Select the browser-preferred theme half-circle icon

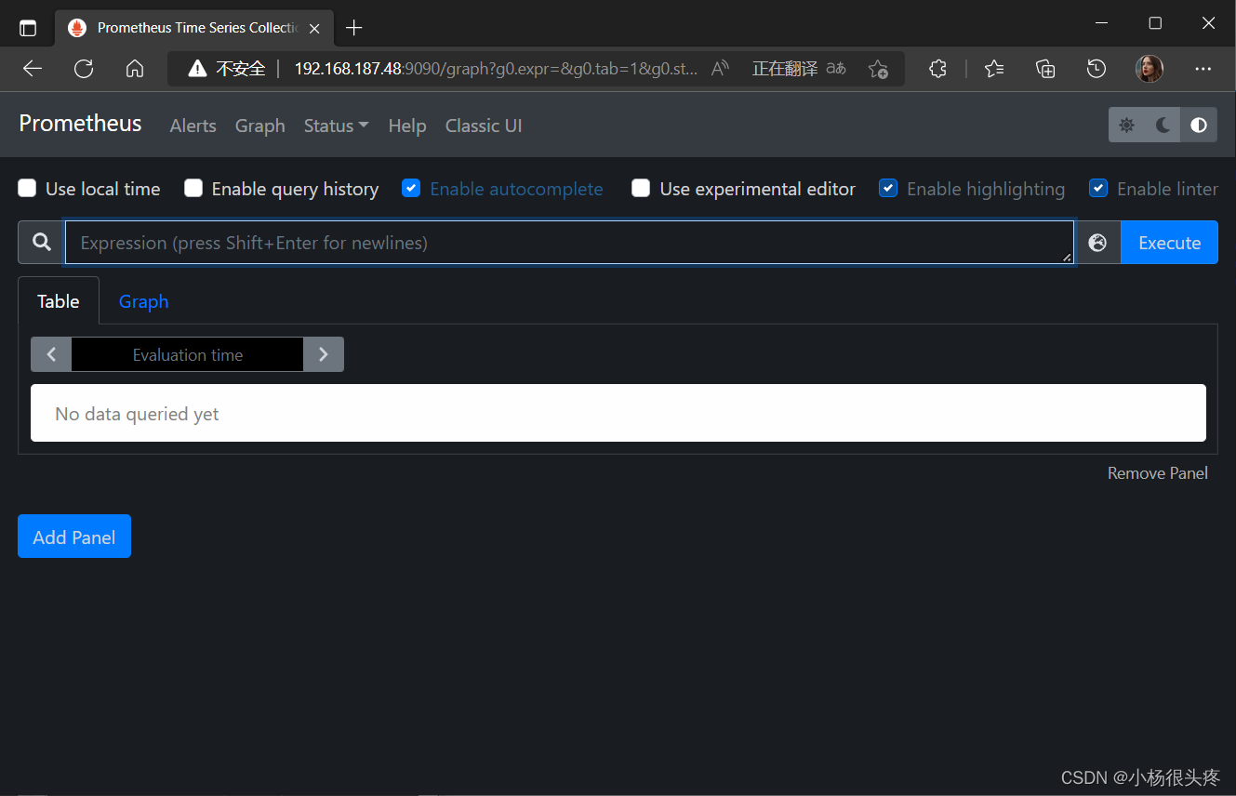pyautogui.click(x=1199, y=125)
